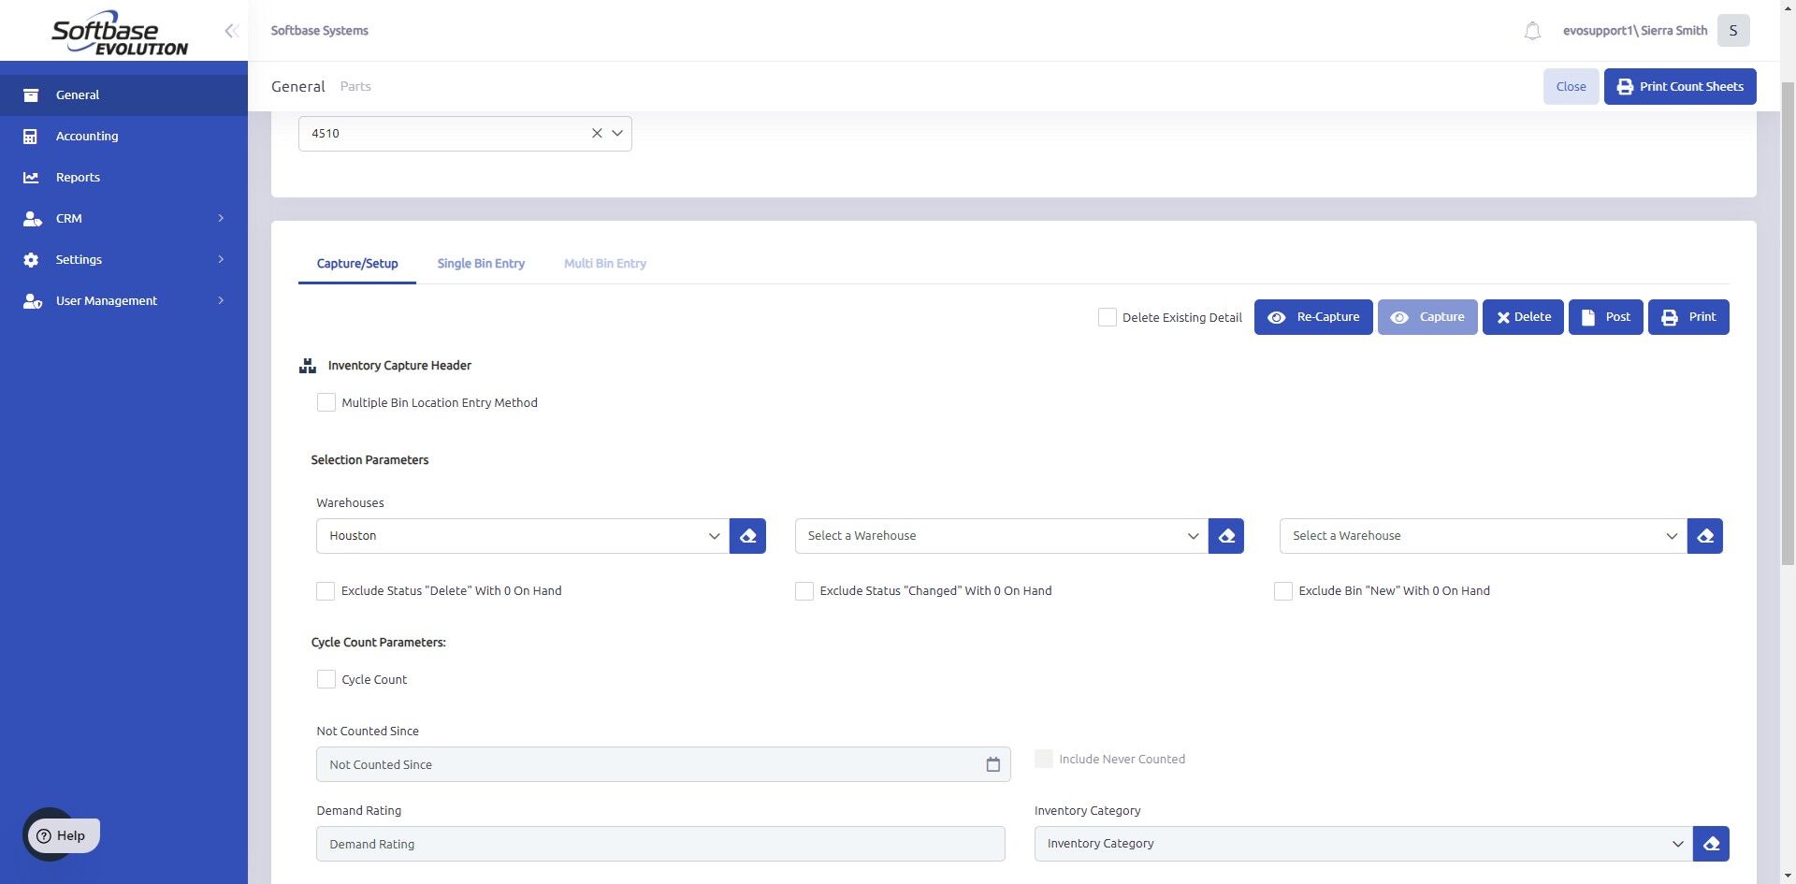Click the Delete button
Viewport: 1796px width, 884px height.
1523,317
